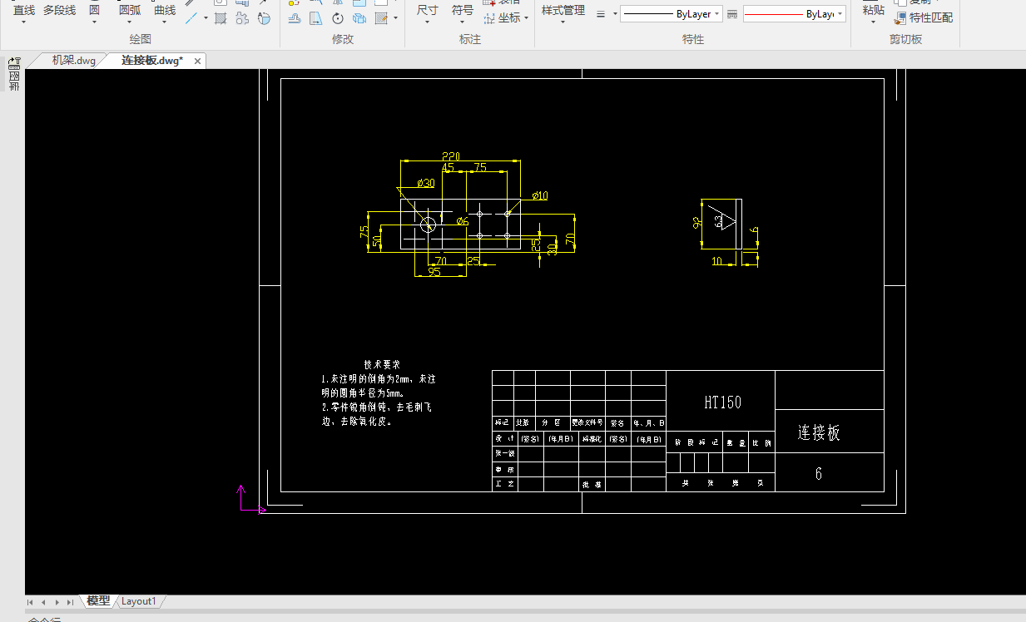
Task: Open the red ByLayer combo box
Action: click(x=794, y=14)
